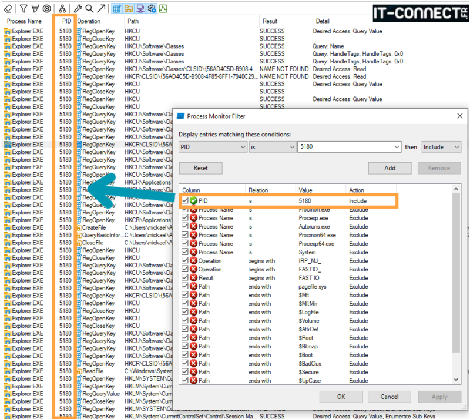The image size is (470, 419).
Task: Toggle the network activity icon
Action: coord(140,8)
